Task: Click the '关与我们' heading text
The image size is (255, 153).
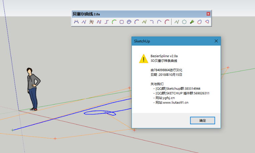Action: (x=157, y=84)
